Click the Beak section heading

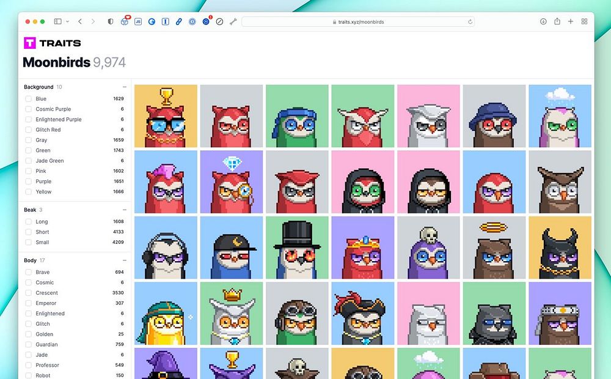click(30, 210)
